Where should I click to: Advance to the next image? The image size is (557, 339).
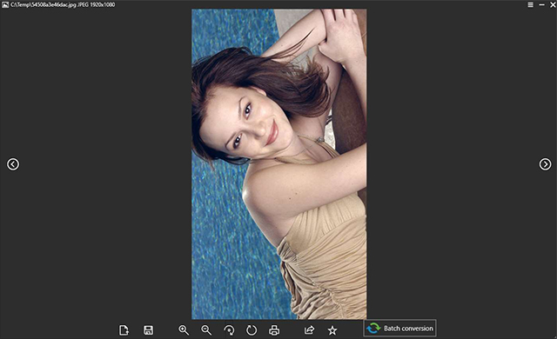[x=545, y=164]
